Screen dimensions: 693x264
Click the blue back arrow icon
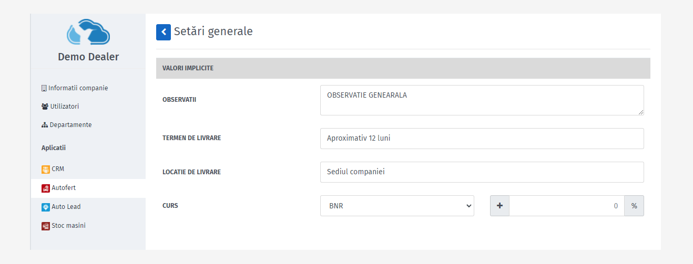pyautogui.click(x=164, y=32)
